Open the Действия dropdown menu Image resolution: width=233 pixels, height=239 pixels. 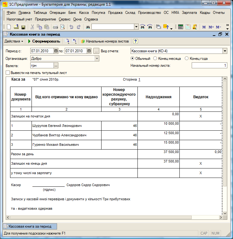(14, 41)
